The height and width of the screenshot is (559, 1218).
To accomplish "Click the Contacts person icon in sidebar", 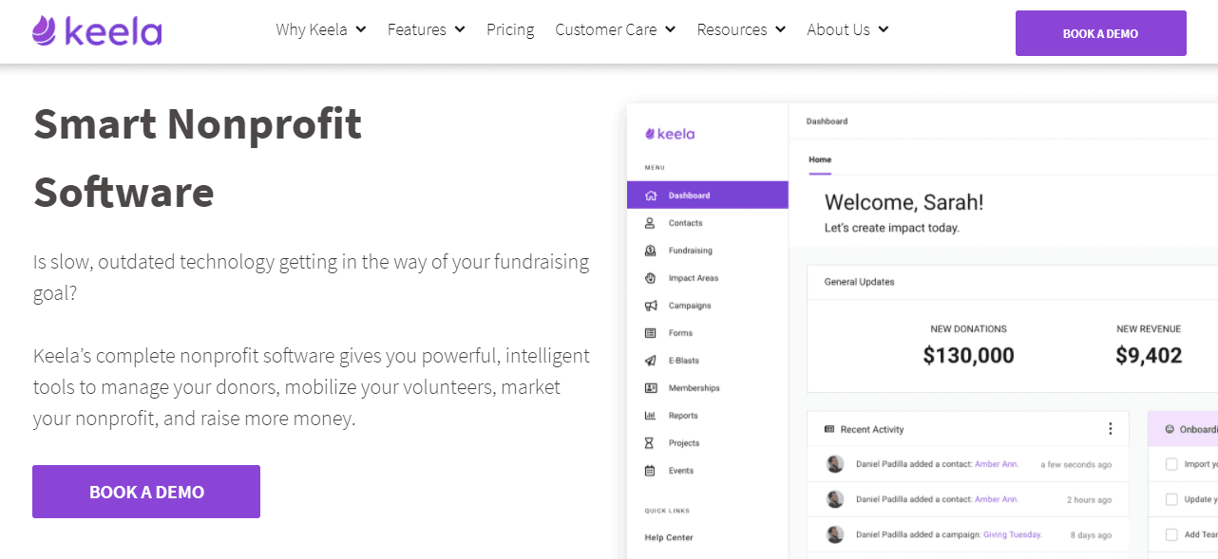I will point(650,223).
